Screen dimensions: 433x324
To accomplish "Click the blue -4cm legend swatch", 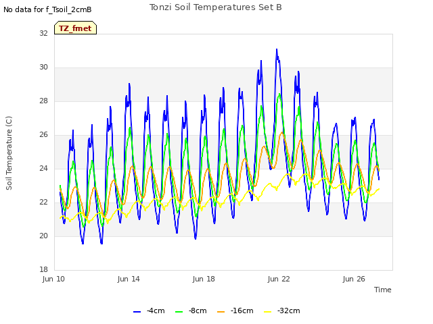I will click(137, 311).
